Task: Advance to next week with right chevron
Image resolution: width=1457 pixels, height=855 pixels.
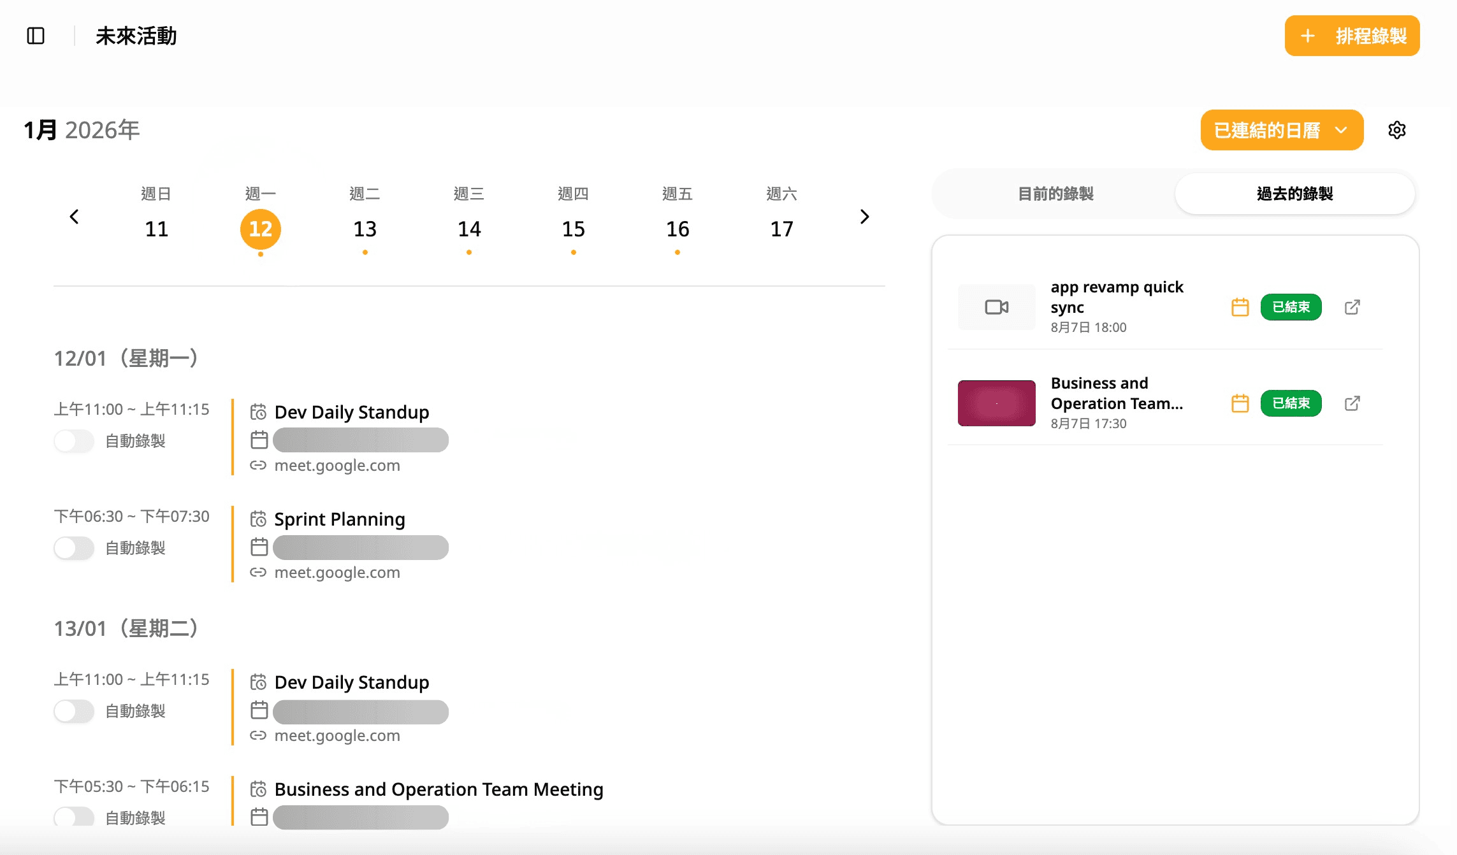Action: click(x=864, y=217)
